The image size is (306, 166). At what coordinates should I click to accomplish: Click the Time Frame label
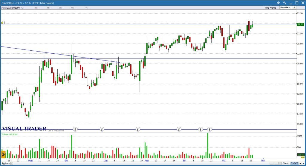270,8
